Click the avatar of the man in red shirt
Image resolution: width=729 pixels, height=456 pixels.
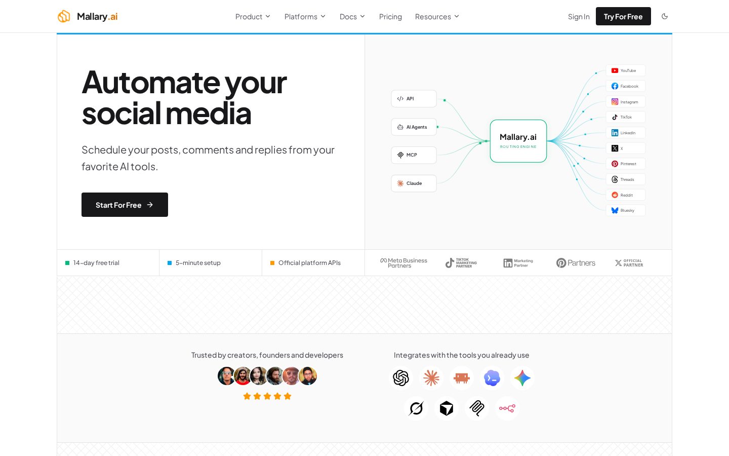click(242, 376)
